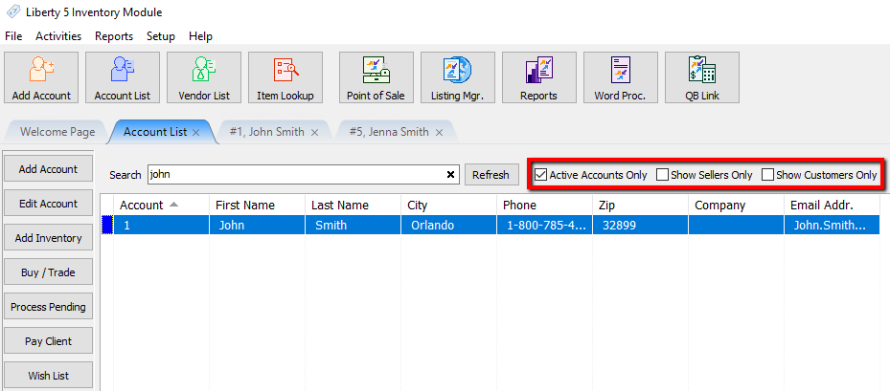Open the Setup menu
Viewport: 890px width, 391px height.
click(161, 36)
